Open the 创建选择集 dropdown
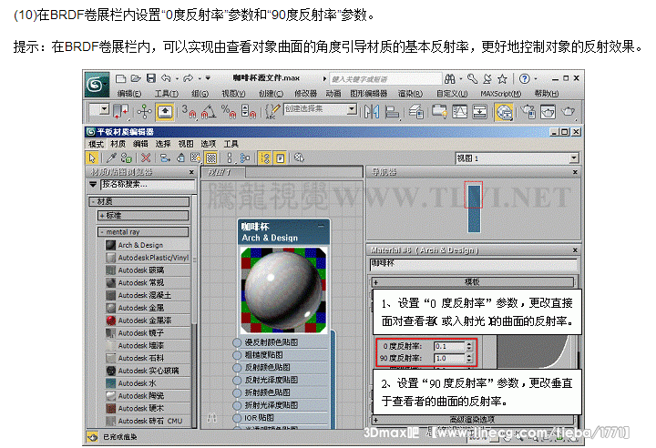 click(x=353, y=109)
